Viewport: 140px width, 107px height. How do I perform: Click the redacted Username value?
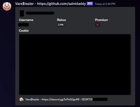tap(23, 25)
